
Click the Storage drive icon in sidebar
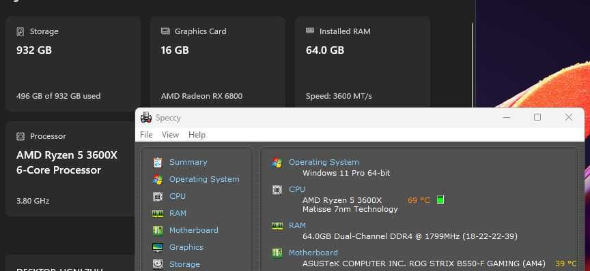click(x=158, y=264)
